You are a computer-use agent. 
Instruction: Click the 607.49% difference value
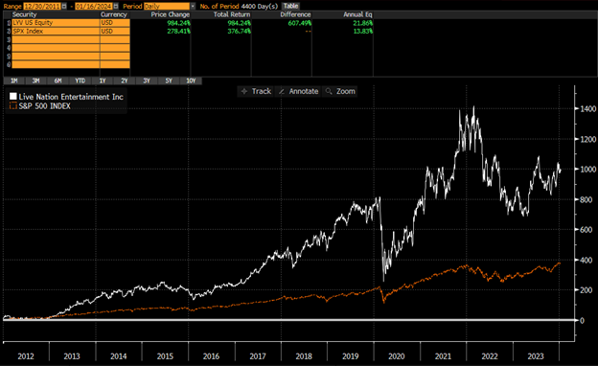click(x=300, y=23)
